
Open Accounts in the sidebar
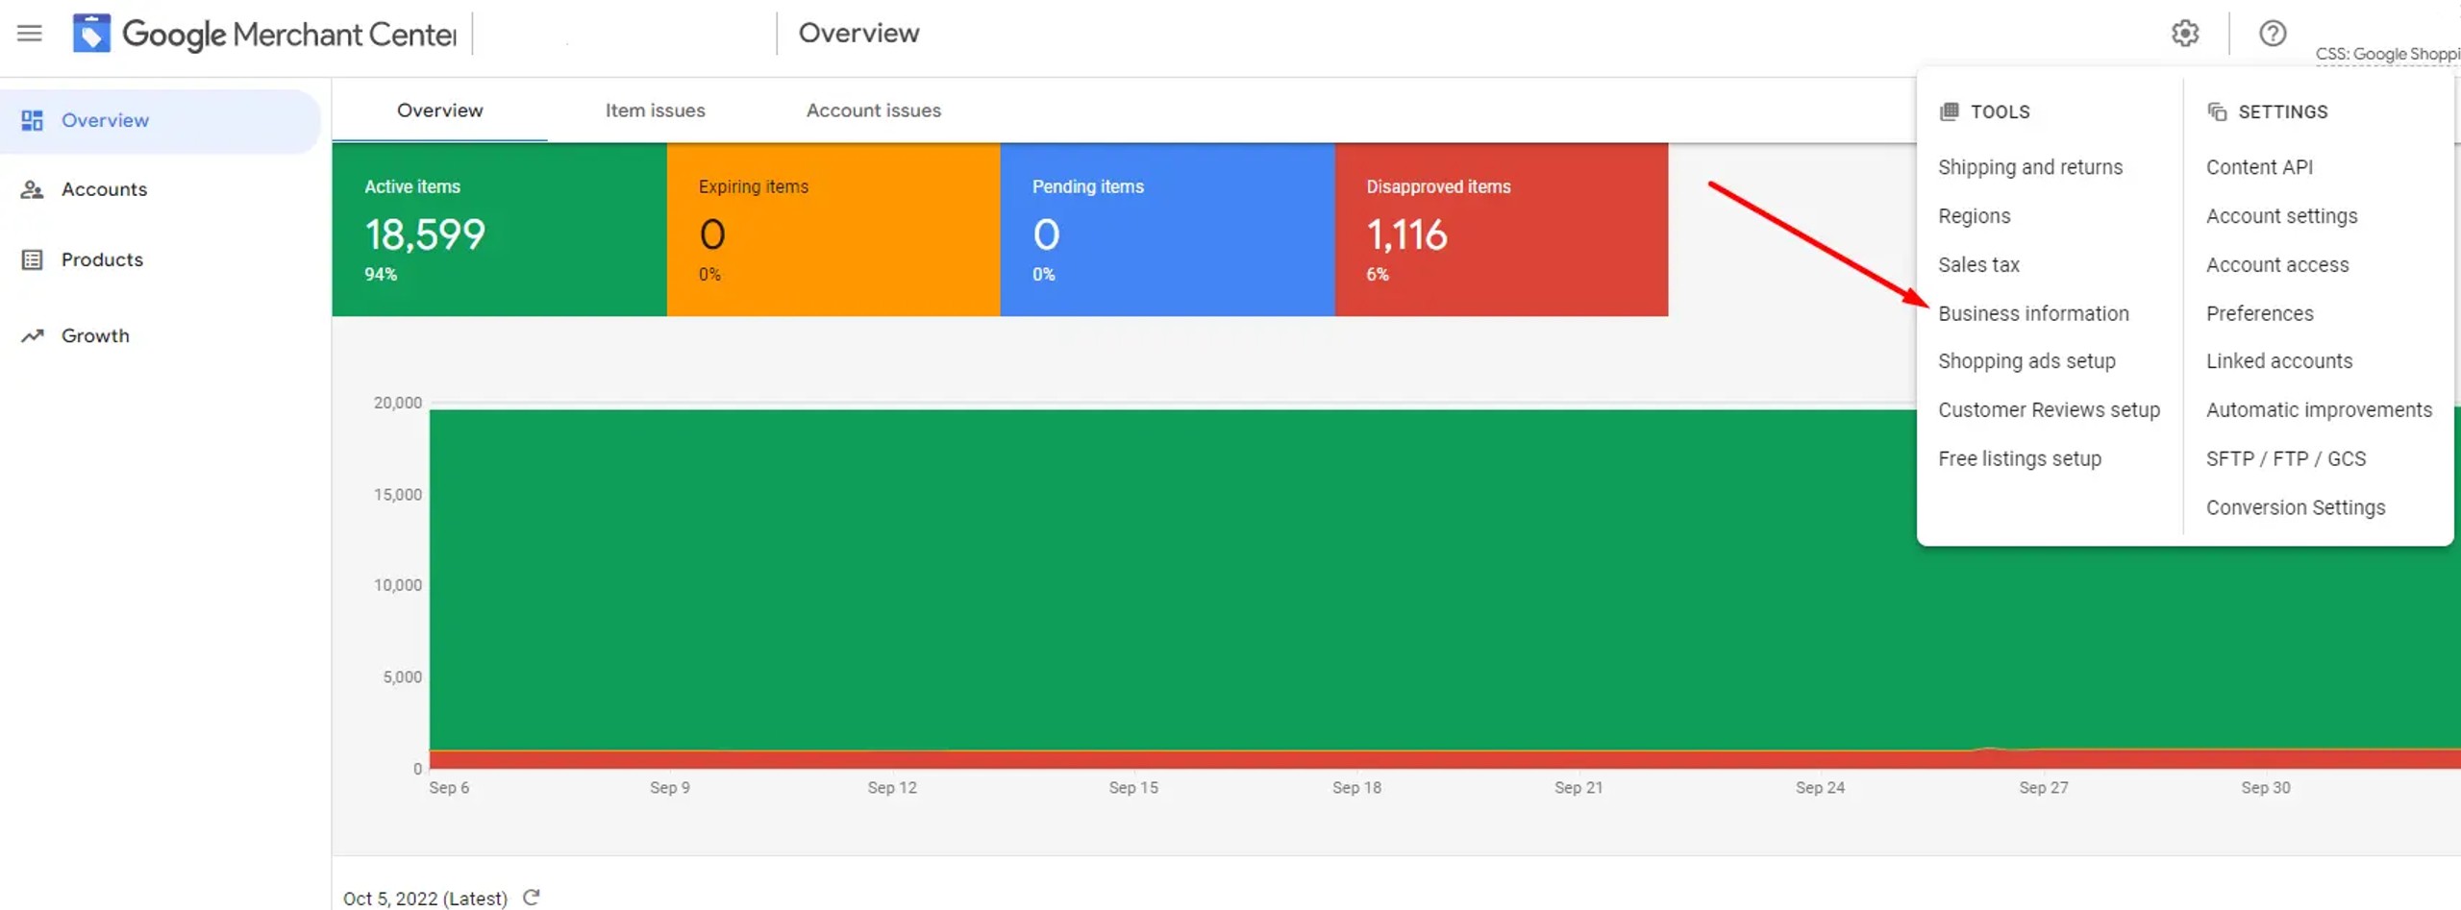pyautogui.click(x=104, y=189)
